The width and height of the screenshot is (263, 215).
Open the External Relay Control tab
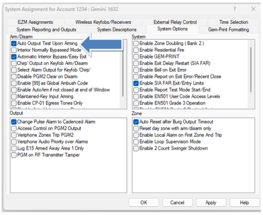175,22
